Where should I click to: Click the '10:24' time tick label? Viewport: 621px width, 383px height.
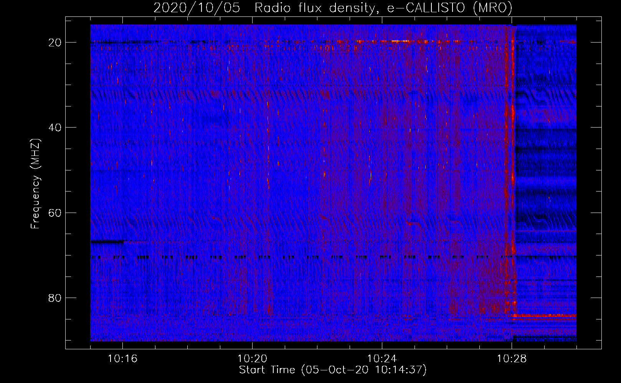coord(382,358)
